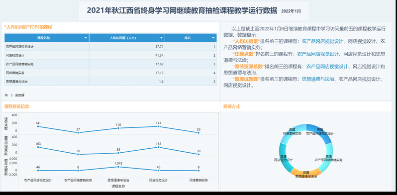Open the 人均访问量 column filter dropdown arrow

click(x=161, y=38)
